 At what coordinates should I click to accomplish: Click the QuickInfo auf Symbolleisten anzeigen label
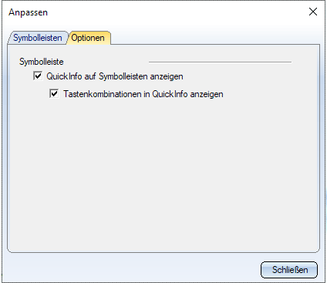(115, 76)
